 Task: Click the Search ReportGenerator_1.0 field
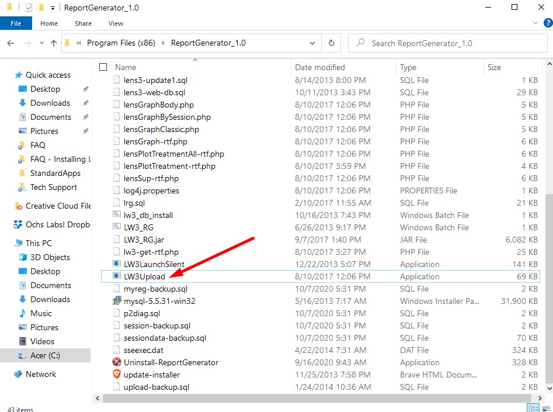coord(448,43)
